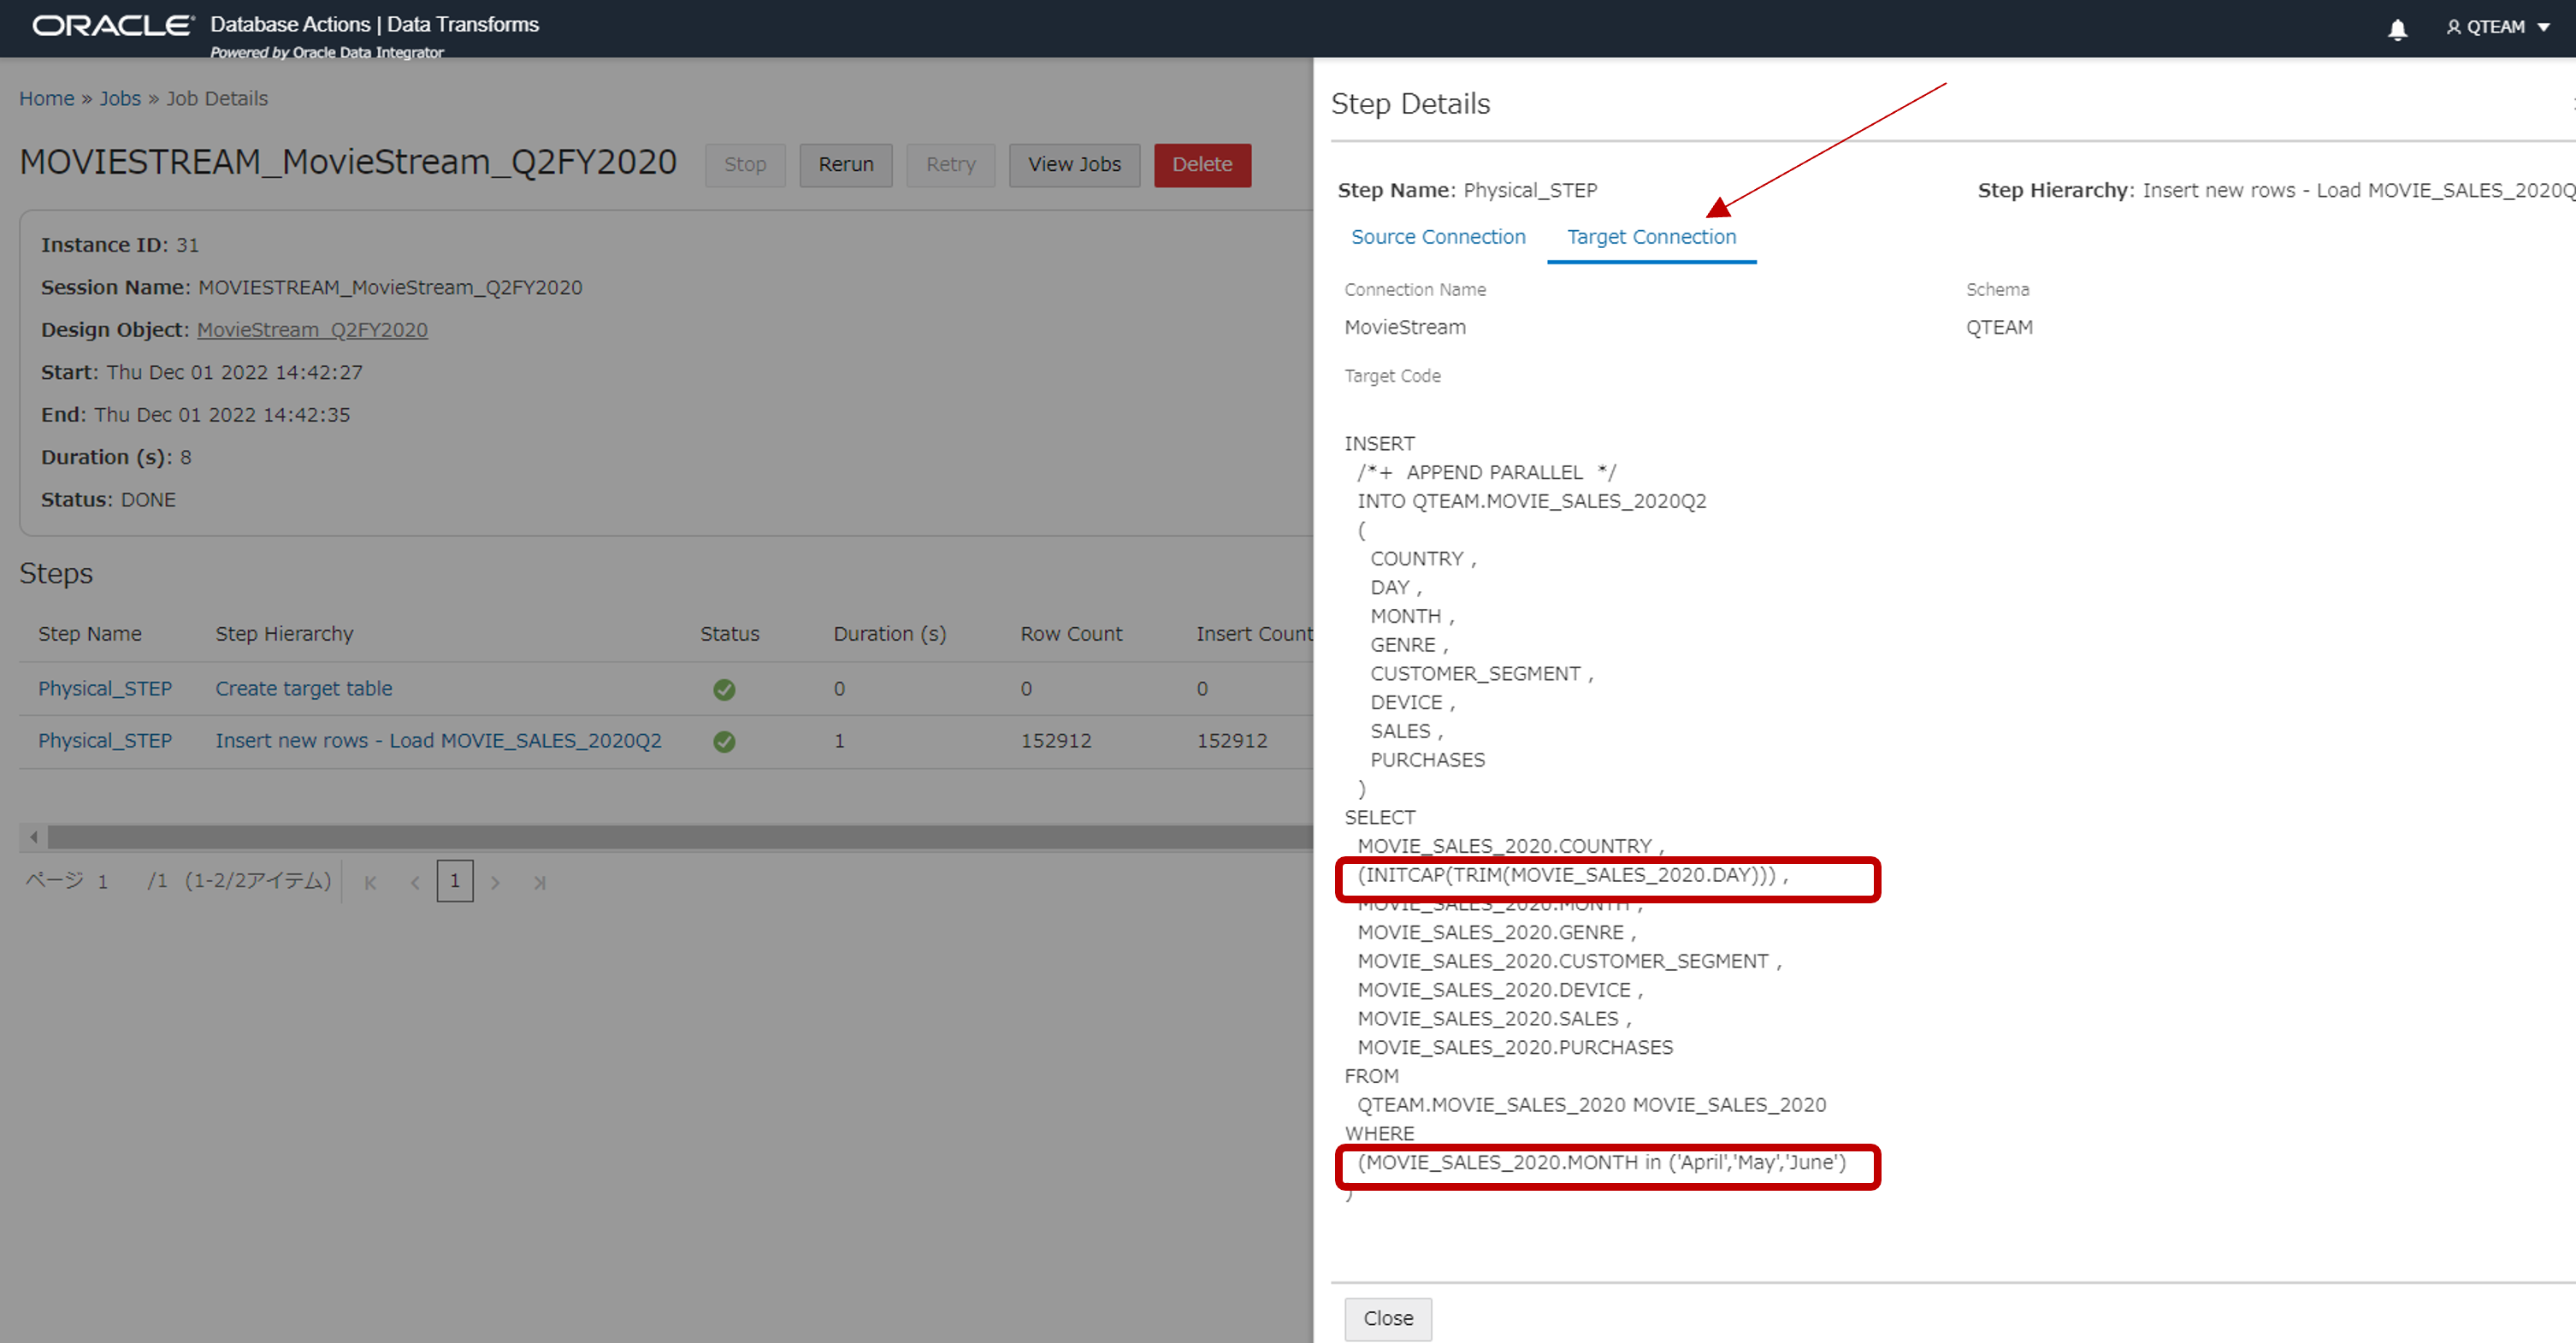Select the Target Connection tab

[x=1650, y=237]
